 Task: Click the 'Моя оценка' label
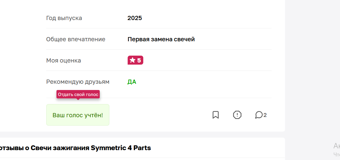point(64,61)
